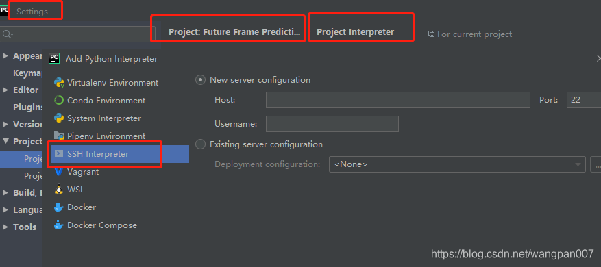Click the Docker whale icon

tap(59, 207)
